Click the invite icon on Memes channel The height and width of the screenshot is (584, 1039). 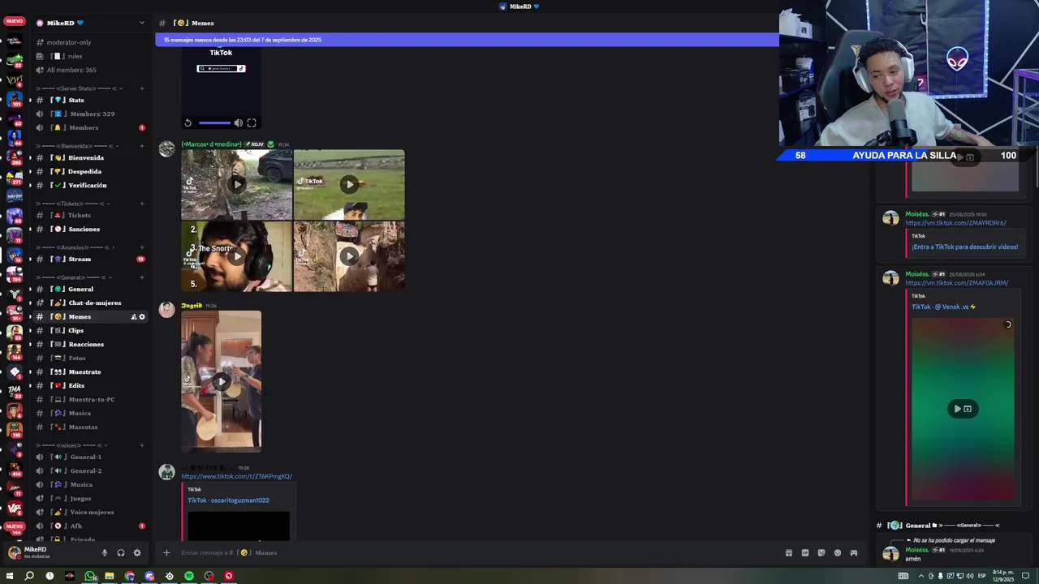pos(134,317)
